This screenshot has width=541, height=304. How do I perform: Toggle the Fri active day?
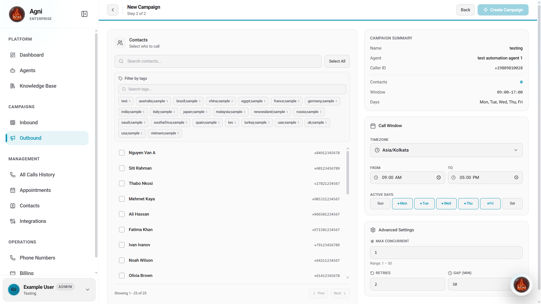[490, 203]
